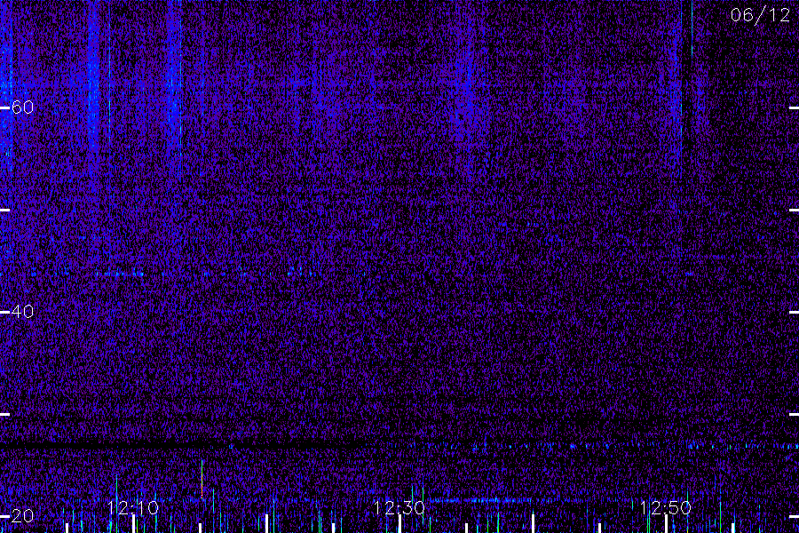Click the 06/12 date label
The width and height of the screenshot is (799, 533).
tap(760, 15)
